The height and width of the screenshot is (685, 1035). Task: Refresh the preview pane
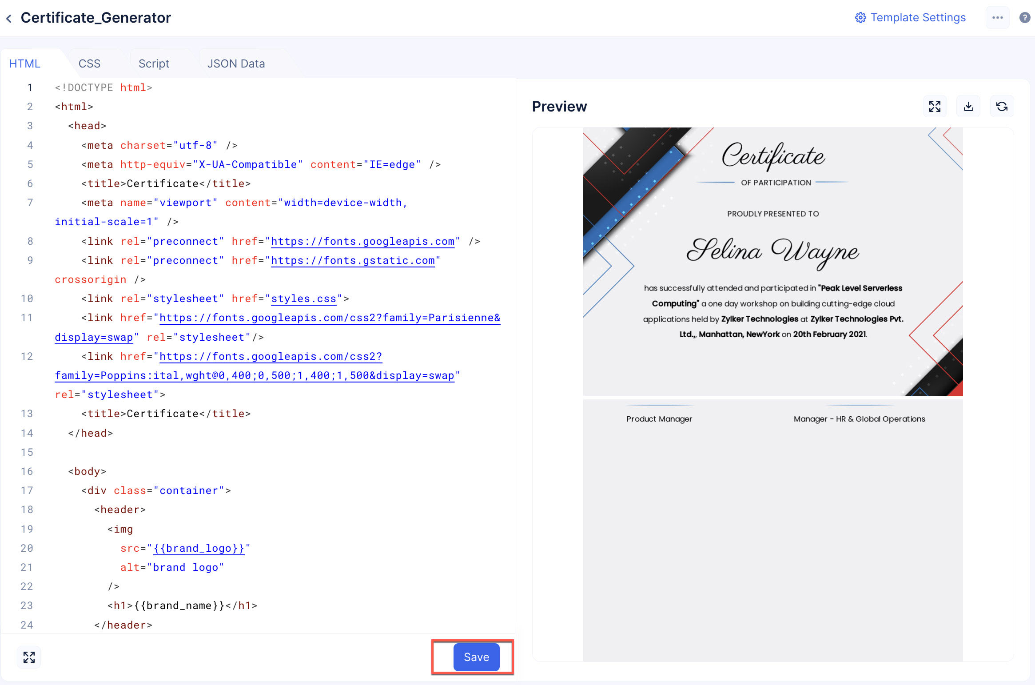1002,107
